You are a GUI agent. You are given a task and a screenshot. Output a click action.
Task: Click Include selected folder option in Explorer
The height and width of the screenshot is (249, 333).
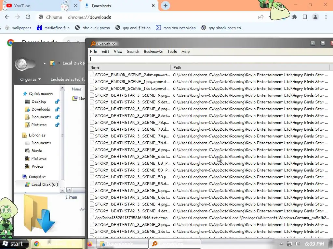pyautogui.click(x=68, y=79)
